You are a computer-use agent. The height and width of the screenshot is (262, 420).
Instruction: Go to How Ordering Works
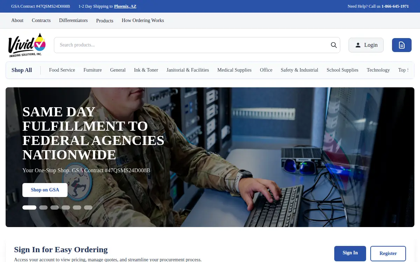click(x=143, y=20)
